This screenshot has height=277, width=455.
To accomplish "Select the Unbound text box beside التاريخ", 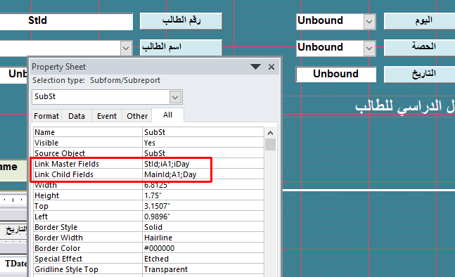I will point(335,75).
